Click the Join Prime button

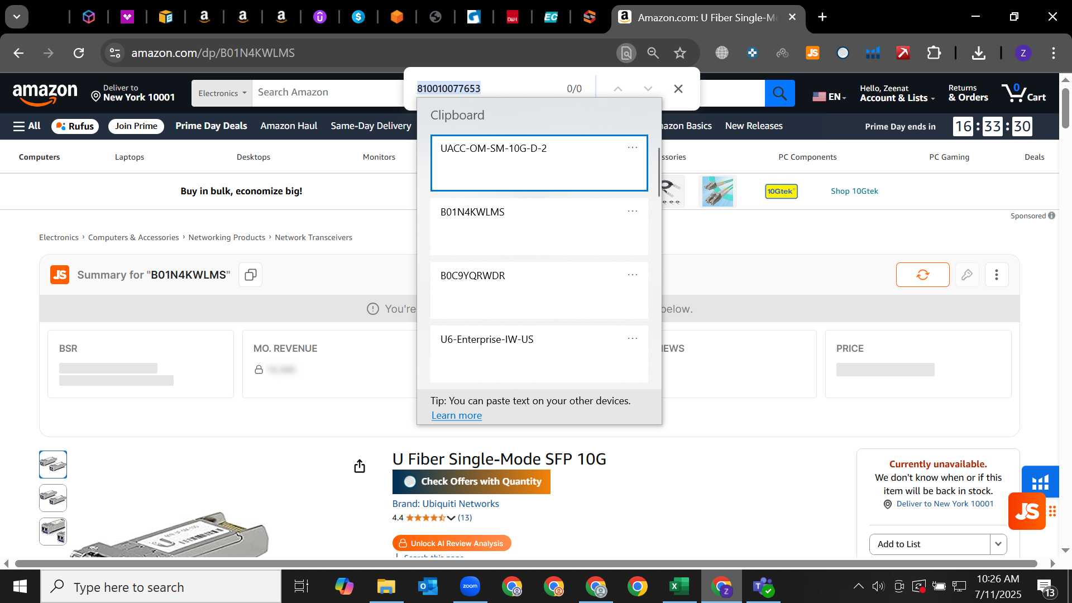pos(136,126)
